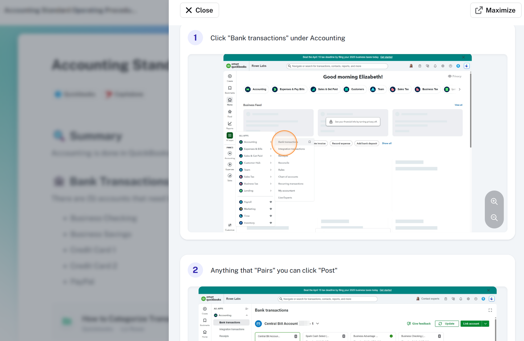Click the fullscreen icon beside Bank transactions heading
The image size is (524, 341).
coord(490,310)
